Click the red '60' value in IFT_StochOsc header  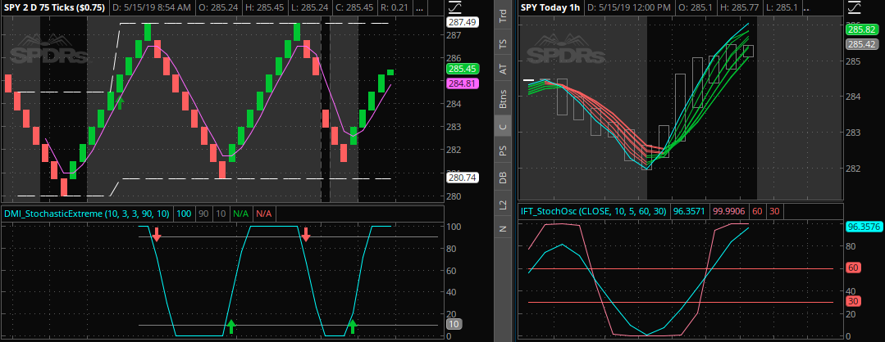click(757, 211)
